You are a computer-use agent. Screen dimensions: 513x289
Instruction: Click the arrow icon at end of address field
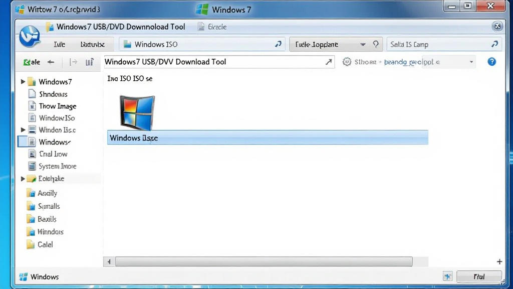click(329, 62)
